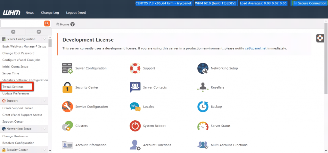This screenshot has height=153, width=328.
Task: Open the Server Contacts icon
Action: [x=135, y=87]
